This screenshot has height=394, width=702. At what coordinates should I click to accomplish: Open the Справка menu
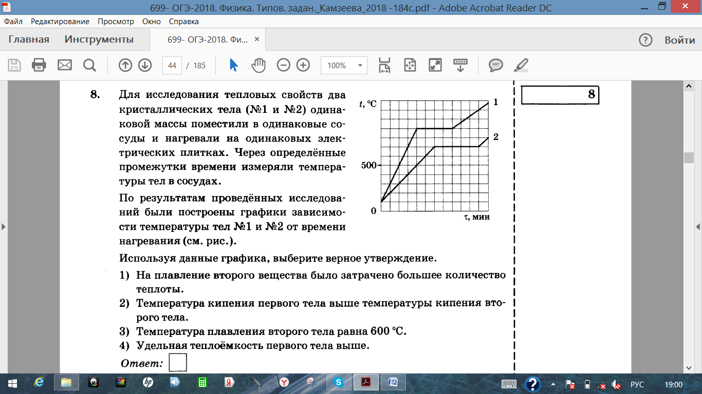(x=184, y=22)
